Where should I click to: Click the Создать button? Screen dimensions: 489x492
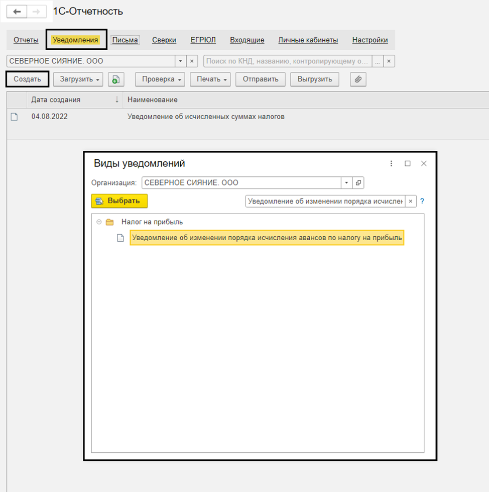click(27, 79)
